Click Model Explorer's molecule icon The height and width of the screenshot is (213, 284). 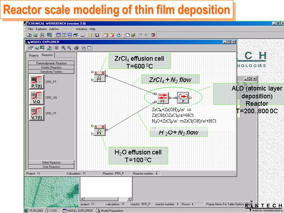49,48
